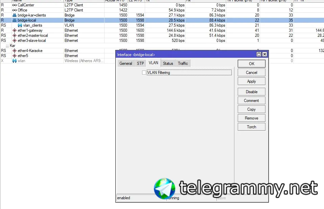The image size is (324, 209).
Task: Click the ether3-slave-local ethernet icon
Action: (15, 41)
